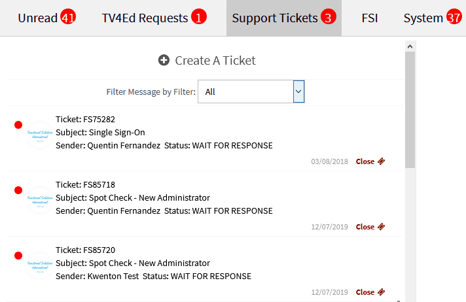The height and width of the screenshot is (302, 466).
Task: Select the FSI tab
Action: (370, 18)
